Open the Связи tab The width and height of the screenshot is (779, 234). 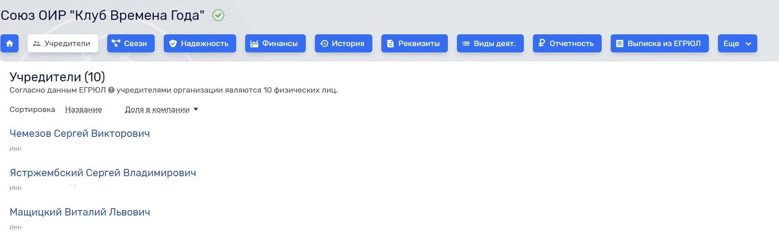(x=131, y=43)
